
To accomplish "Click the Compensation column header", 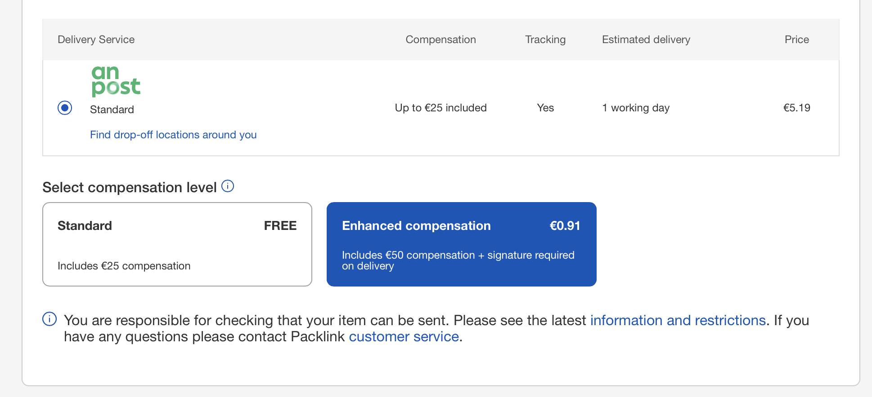I will (441, 40).
